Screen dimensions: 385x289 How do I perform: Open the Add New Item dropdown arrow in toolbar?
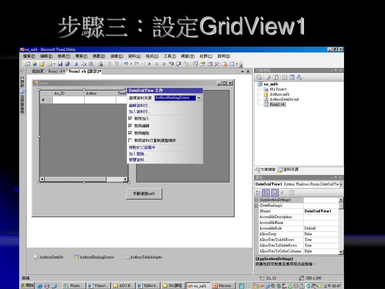(55, 64)
